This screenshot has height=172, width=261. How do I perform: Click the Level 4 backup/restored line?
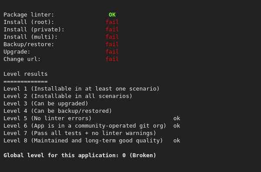point(57,111)
